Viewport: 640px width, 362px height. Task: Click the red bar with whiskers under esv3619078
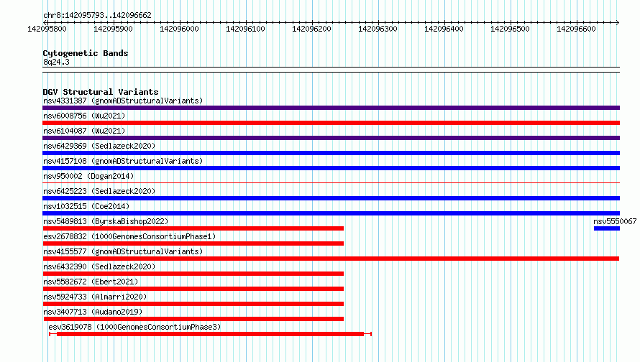click(210, 334)
